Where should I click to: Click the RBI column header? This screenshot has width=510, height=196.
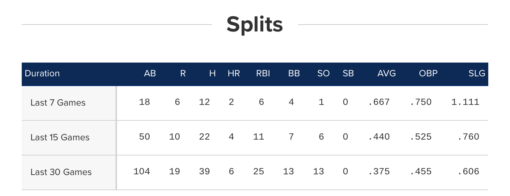click(263, 73)
